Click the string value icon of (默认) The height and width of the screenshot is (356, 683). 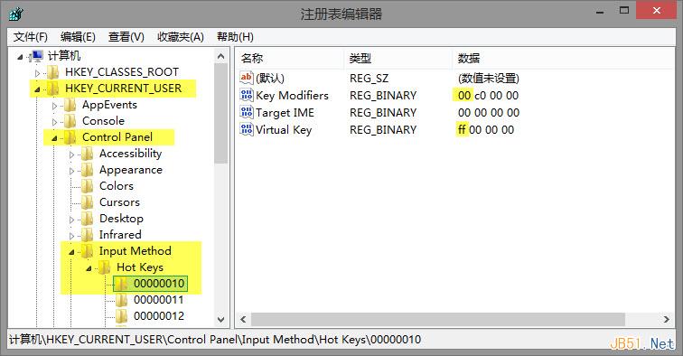point(247,78)
